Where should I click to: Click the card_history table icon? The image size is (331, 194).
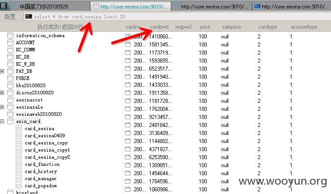tap(19, 172)
